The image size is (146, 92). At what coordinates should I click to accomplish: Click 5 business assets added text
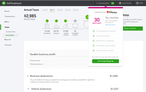click(106, 46)
